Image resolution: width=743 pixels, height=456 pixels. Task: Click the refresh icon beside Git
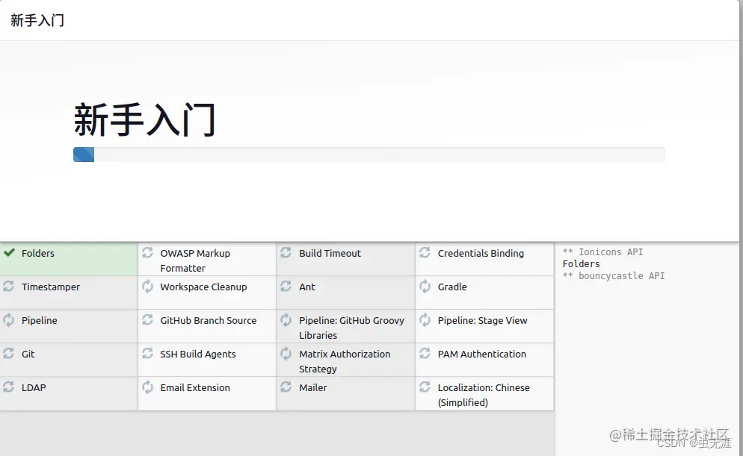pyautogui.click(x=8, y=353)
